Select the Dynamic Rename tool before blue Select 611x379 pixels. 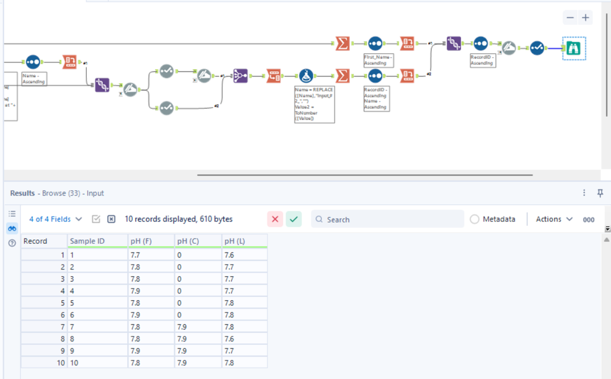(509, 48)
